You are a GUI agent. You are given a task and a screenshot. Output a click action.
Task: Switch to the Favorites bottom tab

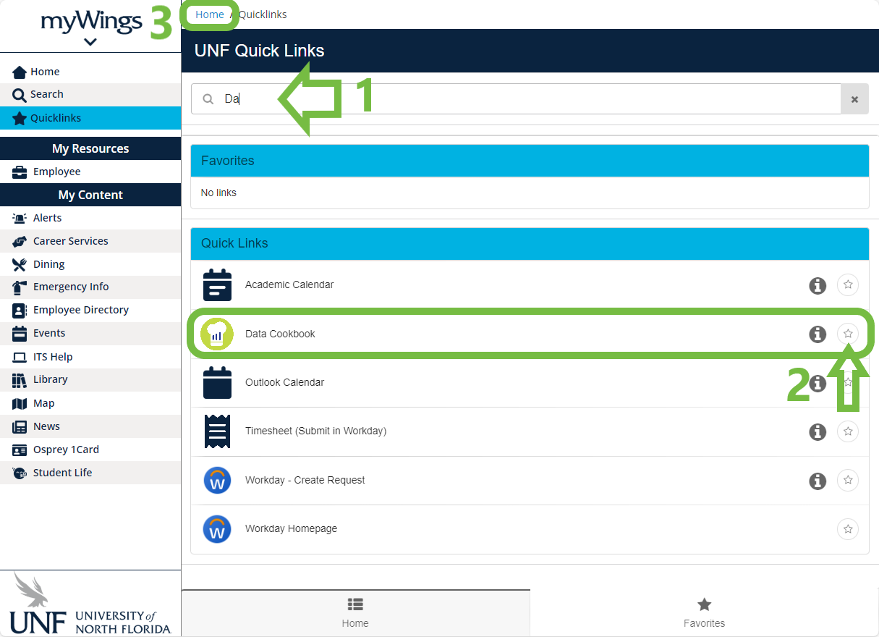pos(704,613)
